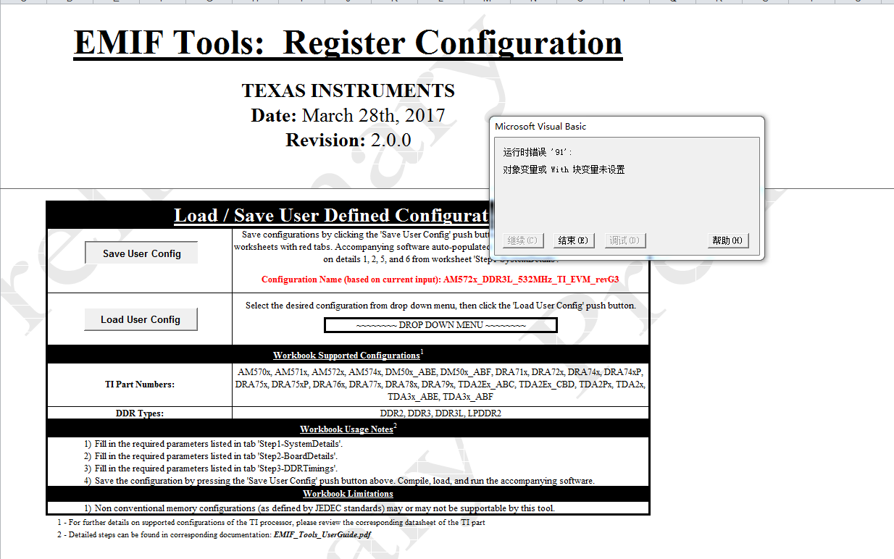The image size is (894, 559).
Task: Click the Workbook Usage Notes heading
Action: point(348,429)
